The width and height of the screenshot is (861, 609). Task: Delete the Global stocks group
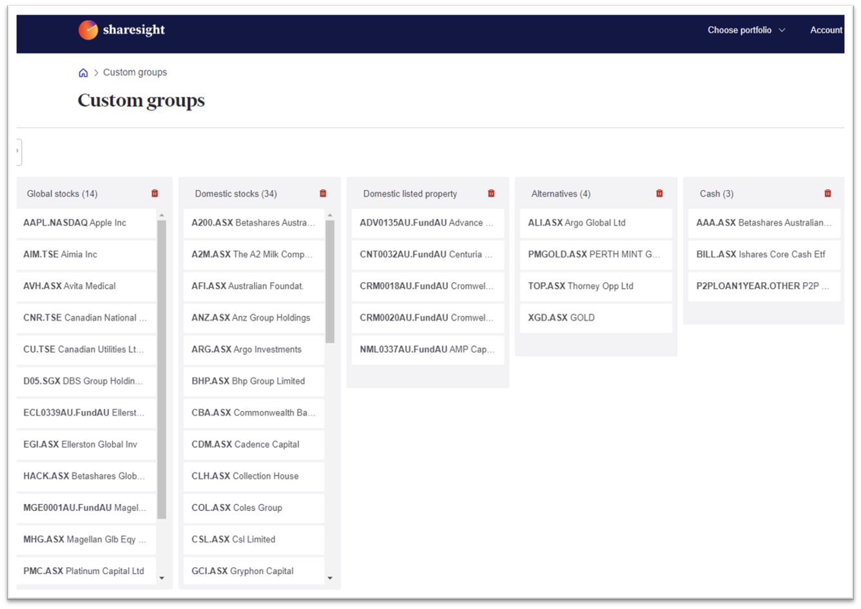[x=155, y=193]
